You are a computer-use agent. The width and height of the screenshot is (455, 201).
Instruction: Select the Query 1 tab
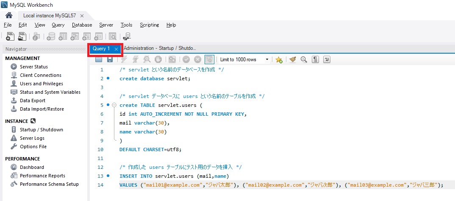(101, 49)
